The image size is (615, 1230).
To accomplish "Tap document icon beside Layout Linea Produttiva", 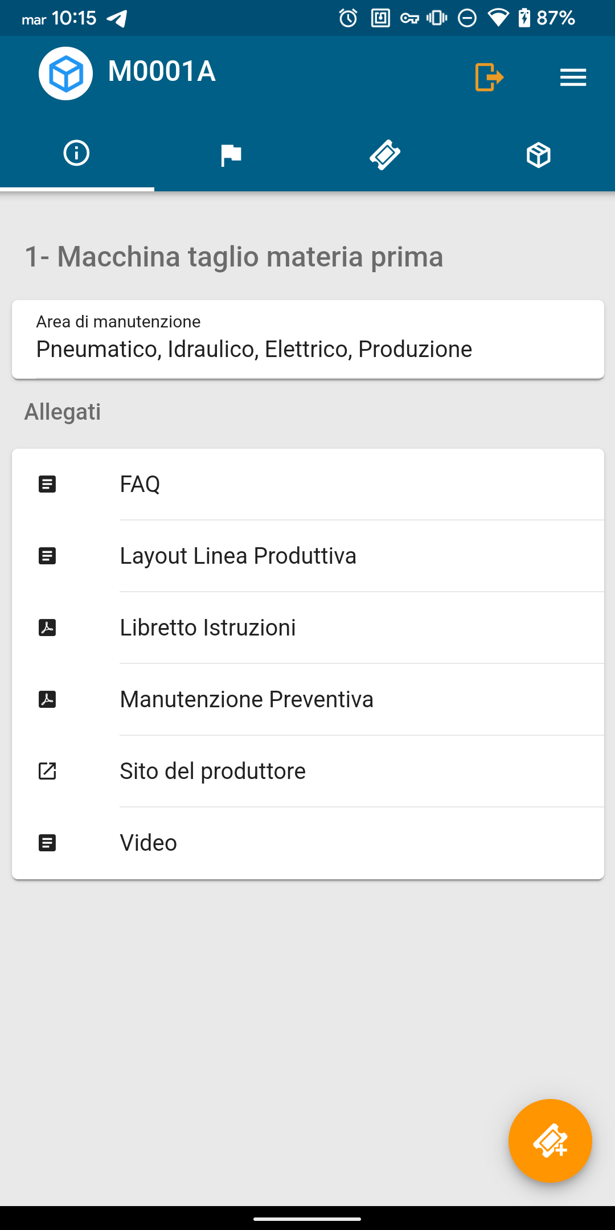I will point(47,556).
